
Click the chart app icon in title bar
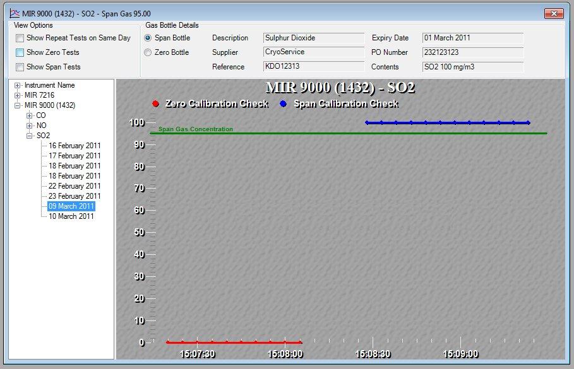point(15,13)
